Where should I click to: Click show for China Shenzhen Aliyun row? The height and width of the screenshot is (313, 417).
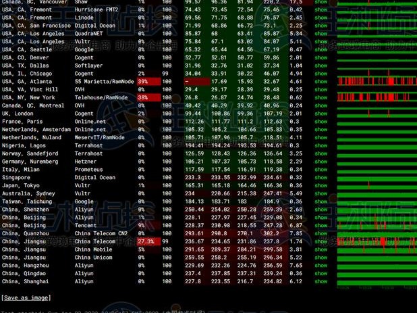pos(321,210)
